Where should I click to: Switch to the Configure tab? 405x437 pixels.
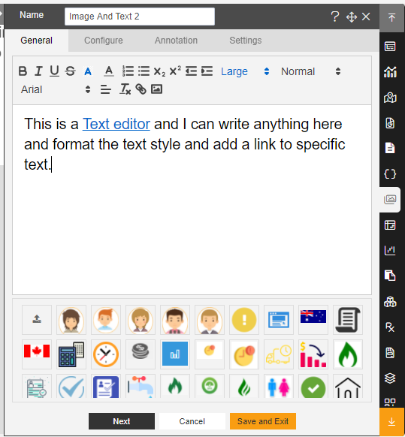(x=104, y=41)
